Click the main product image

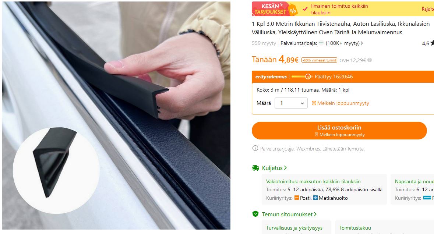point(116,115)
